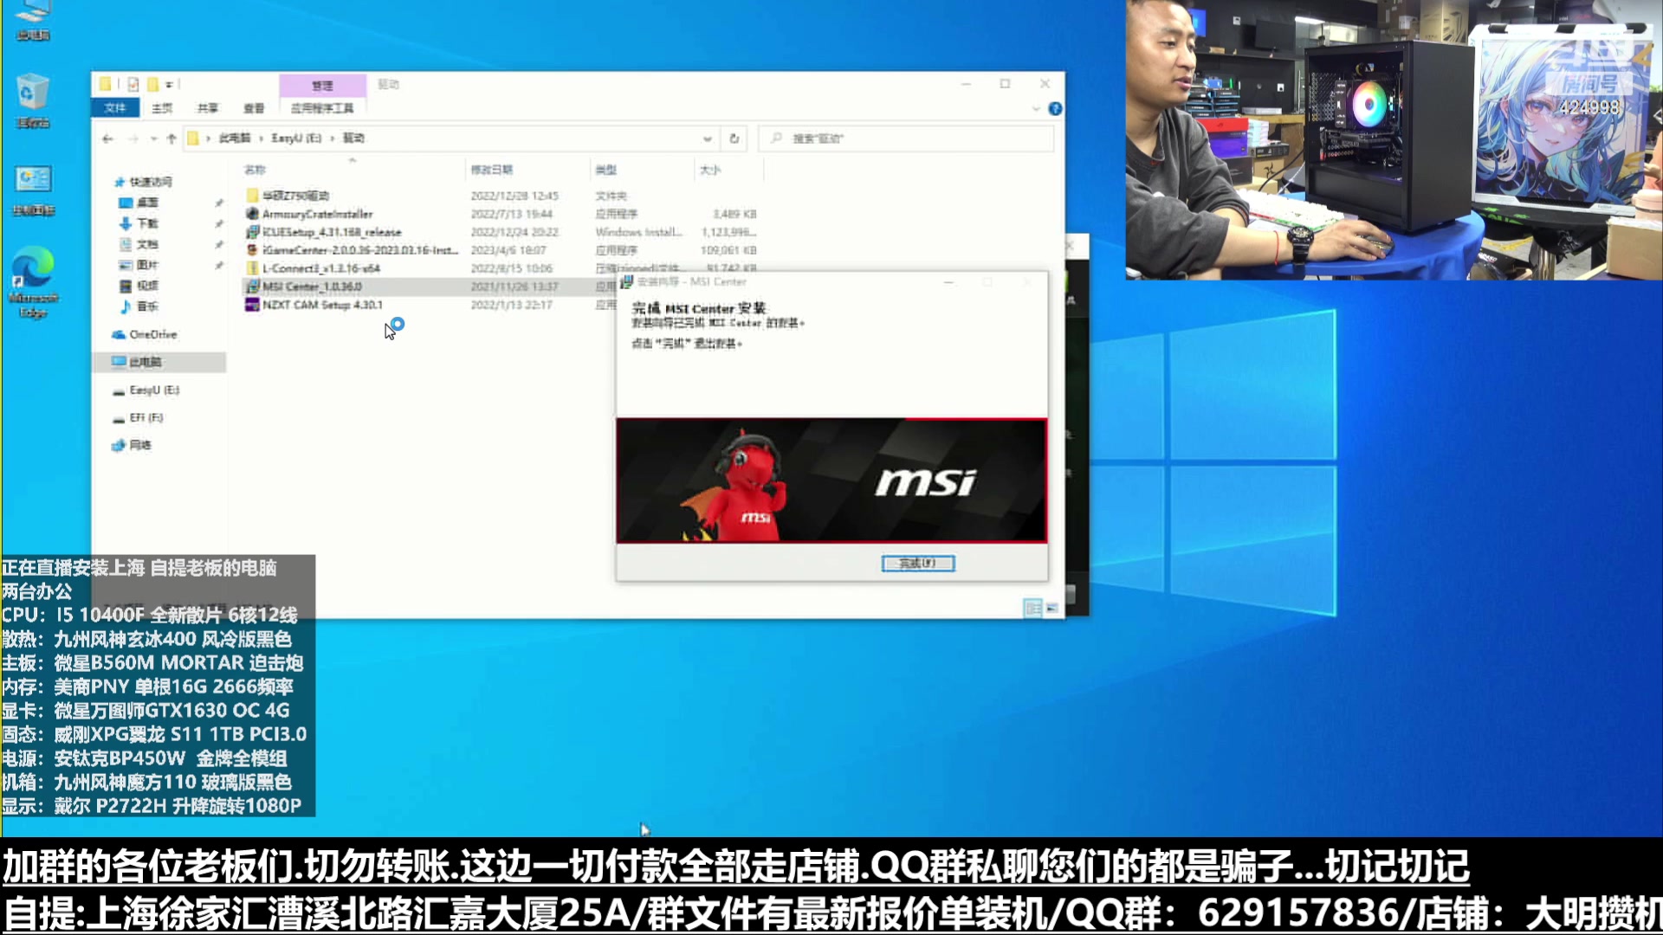Toggle pin icon next to 桌面
This screenshot has width=1663, height=935.
pyautogui.click(x=219, y=203)
